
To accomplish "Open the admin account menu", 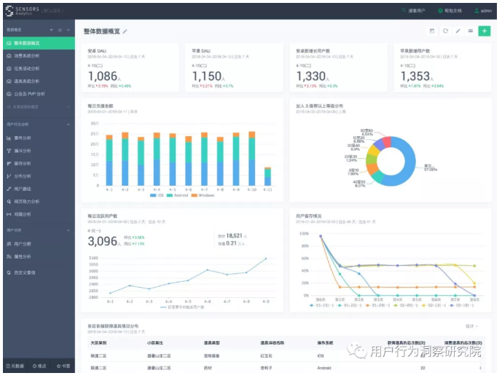I will (482, 11).
